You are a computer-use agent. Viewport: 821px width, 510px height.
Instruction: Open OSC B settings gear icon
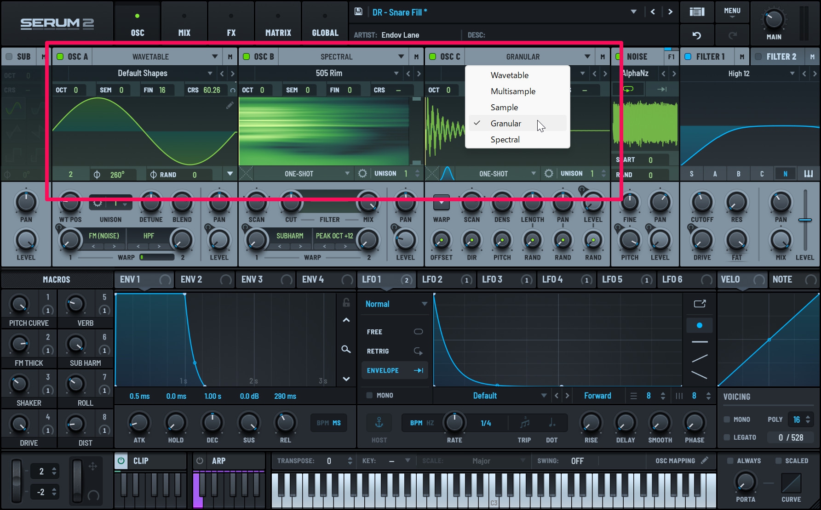tap(362, 174)
